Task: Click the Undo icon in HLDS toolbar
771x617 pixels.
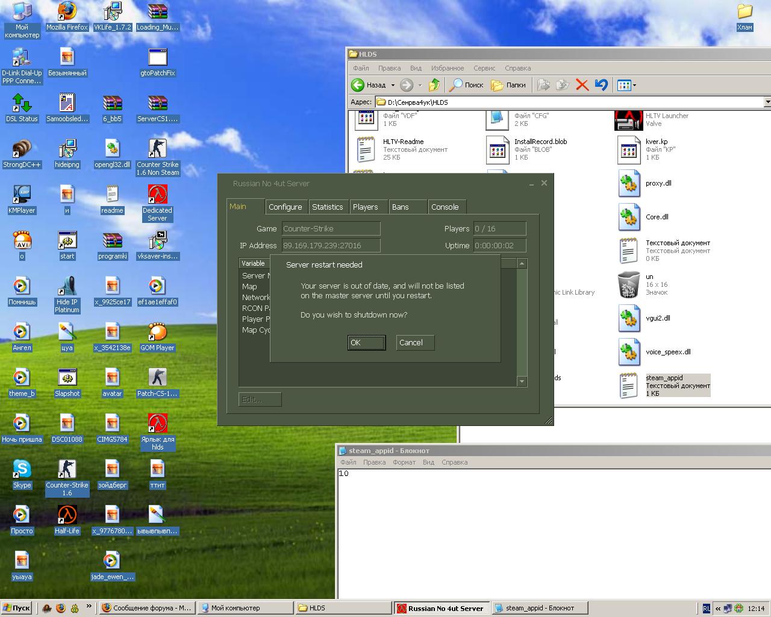Action: [x=601, y=85]
